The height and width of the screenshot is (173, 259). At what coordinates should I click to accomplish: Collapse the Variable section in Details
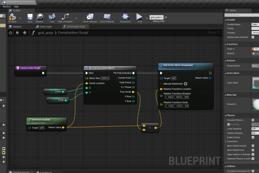tap(226, 20)
